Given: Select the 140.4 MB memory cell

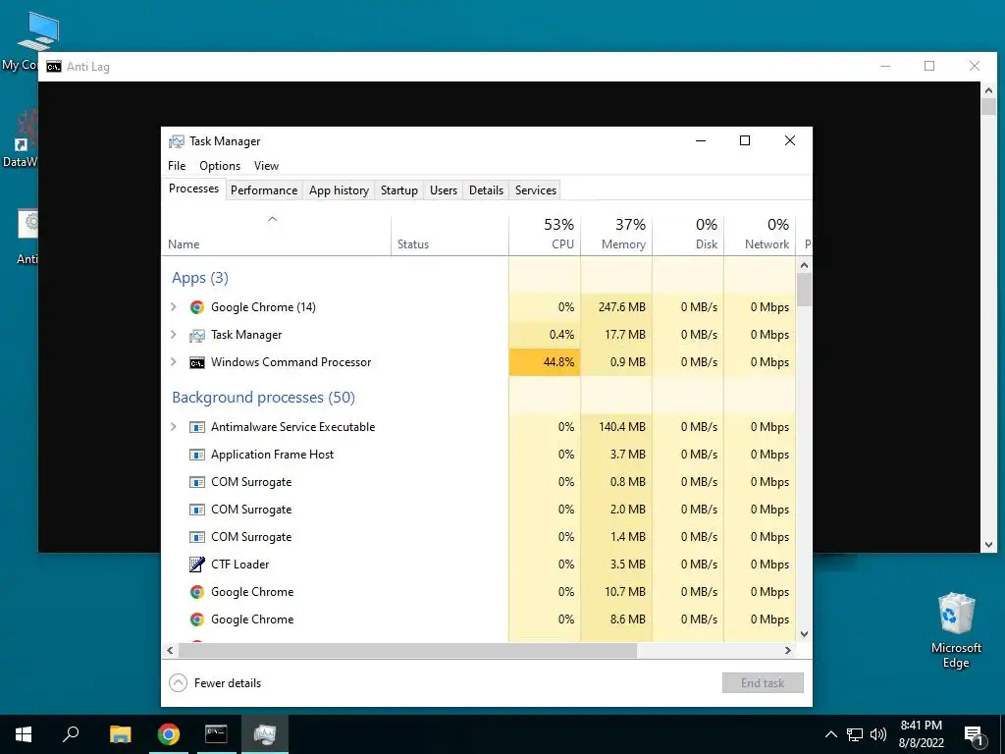Looking at the screenshot, I should (x=616, y=427).
